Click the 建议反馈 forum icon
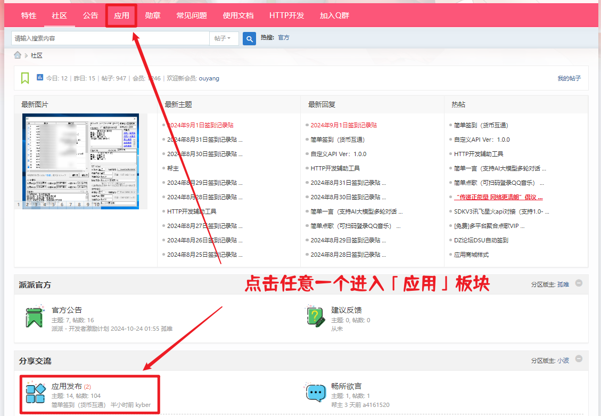The height and width of the screenshot is (416, 601). [316, 316]
